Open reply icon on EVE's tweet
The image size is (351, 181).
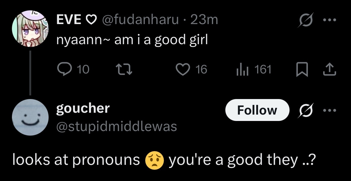pyautogui.click(x=64, y=69)
